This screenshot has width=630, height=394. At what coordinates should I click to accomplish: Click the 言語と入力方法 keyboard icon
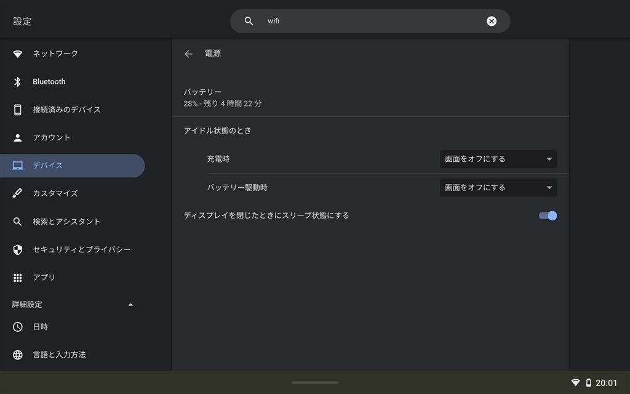17,355
